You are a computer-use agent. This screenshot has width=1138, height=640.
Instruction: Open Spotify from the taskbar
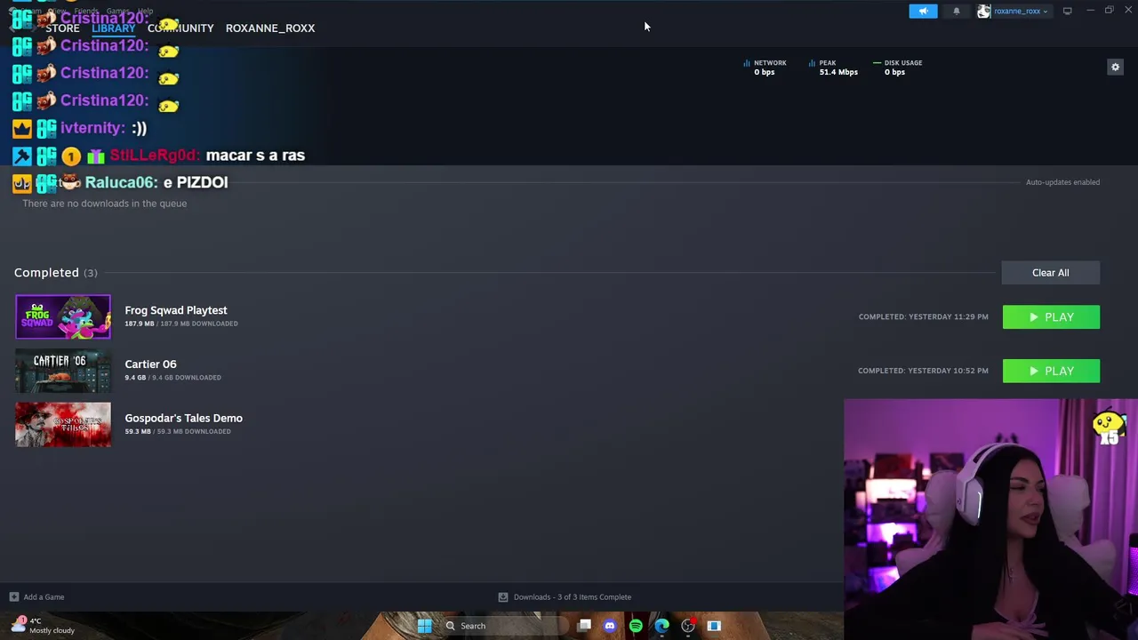pyautogui.click(x=636, y=626)
